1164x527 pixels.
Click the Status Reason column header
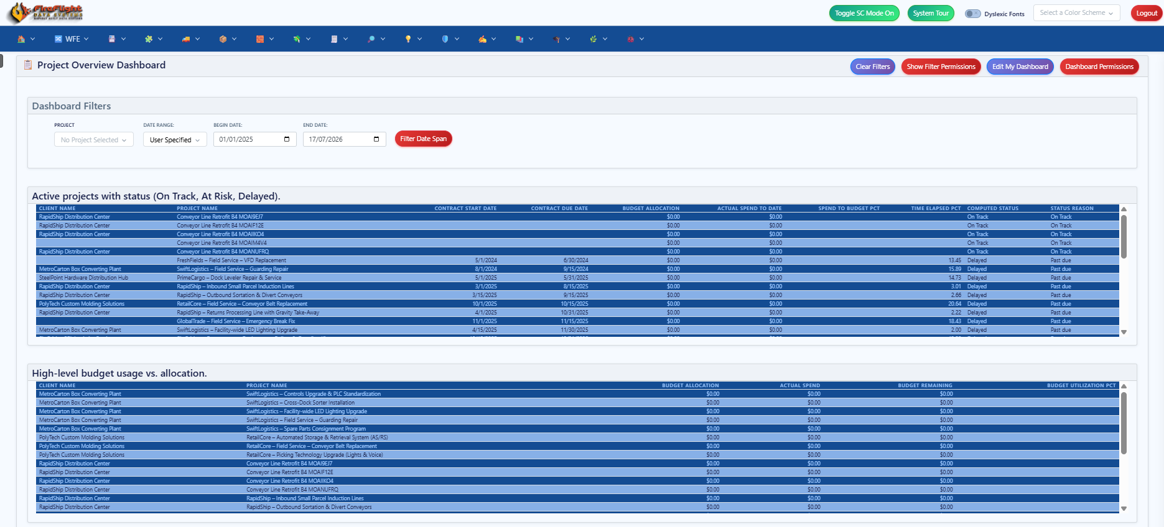pyautogui.click(x=1072, y=208)
